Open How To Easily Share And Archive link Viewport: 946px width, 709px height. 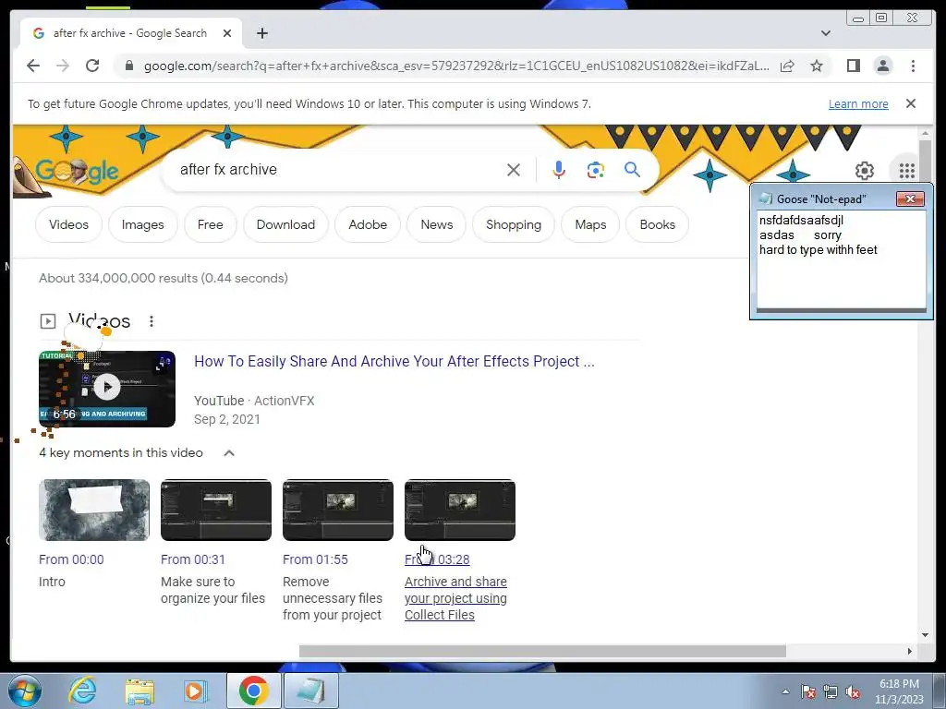coord(394,361)
